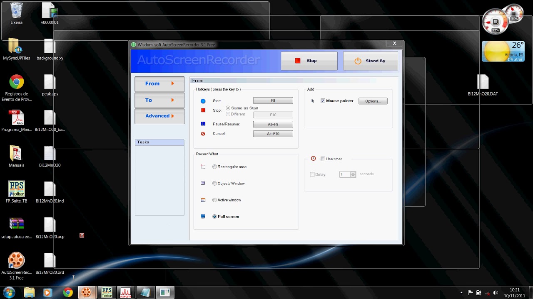Viewport: 533px width, 299px height.
Task: Click the Pause/Resume hotkey field Alt+F9
Action: pyautogui.click(x=273, y=125)
